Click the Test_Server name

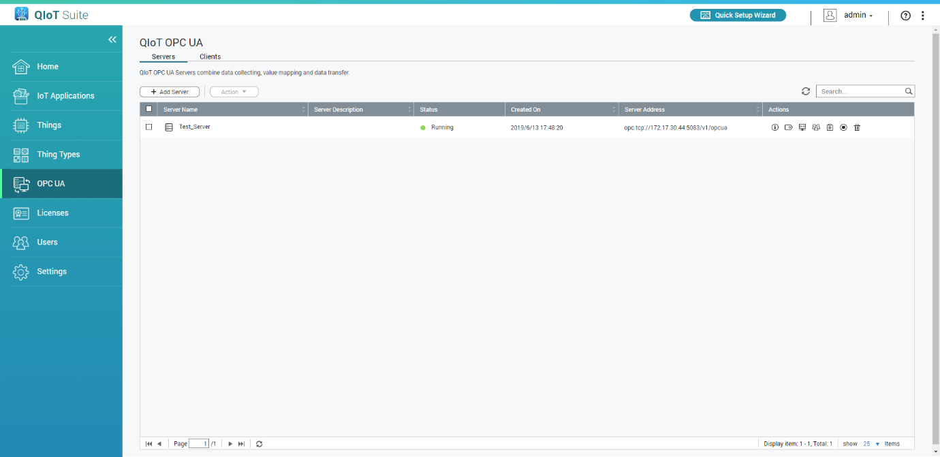coord(195,127)
